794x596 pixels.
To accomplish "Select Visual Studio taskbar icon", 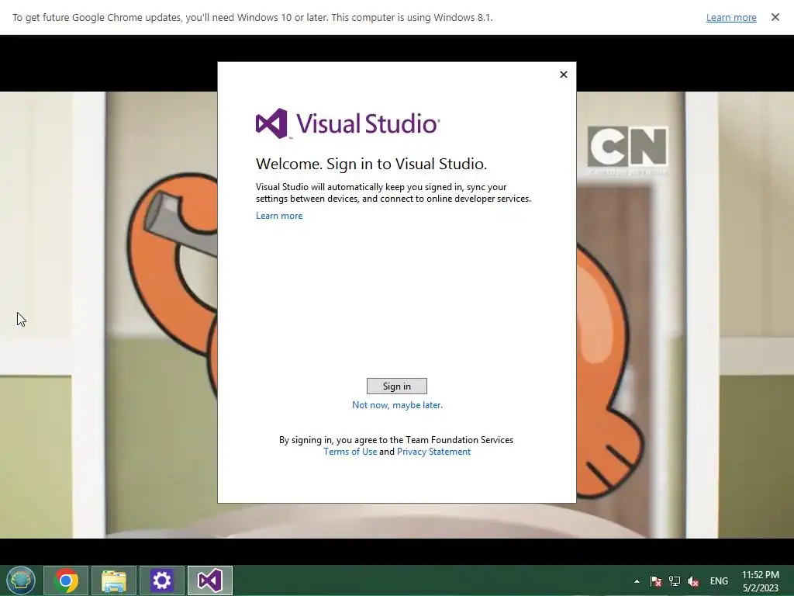I will [210, 580].
